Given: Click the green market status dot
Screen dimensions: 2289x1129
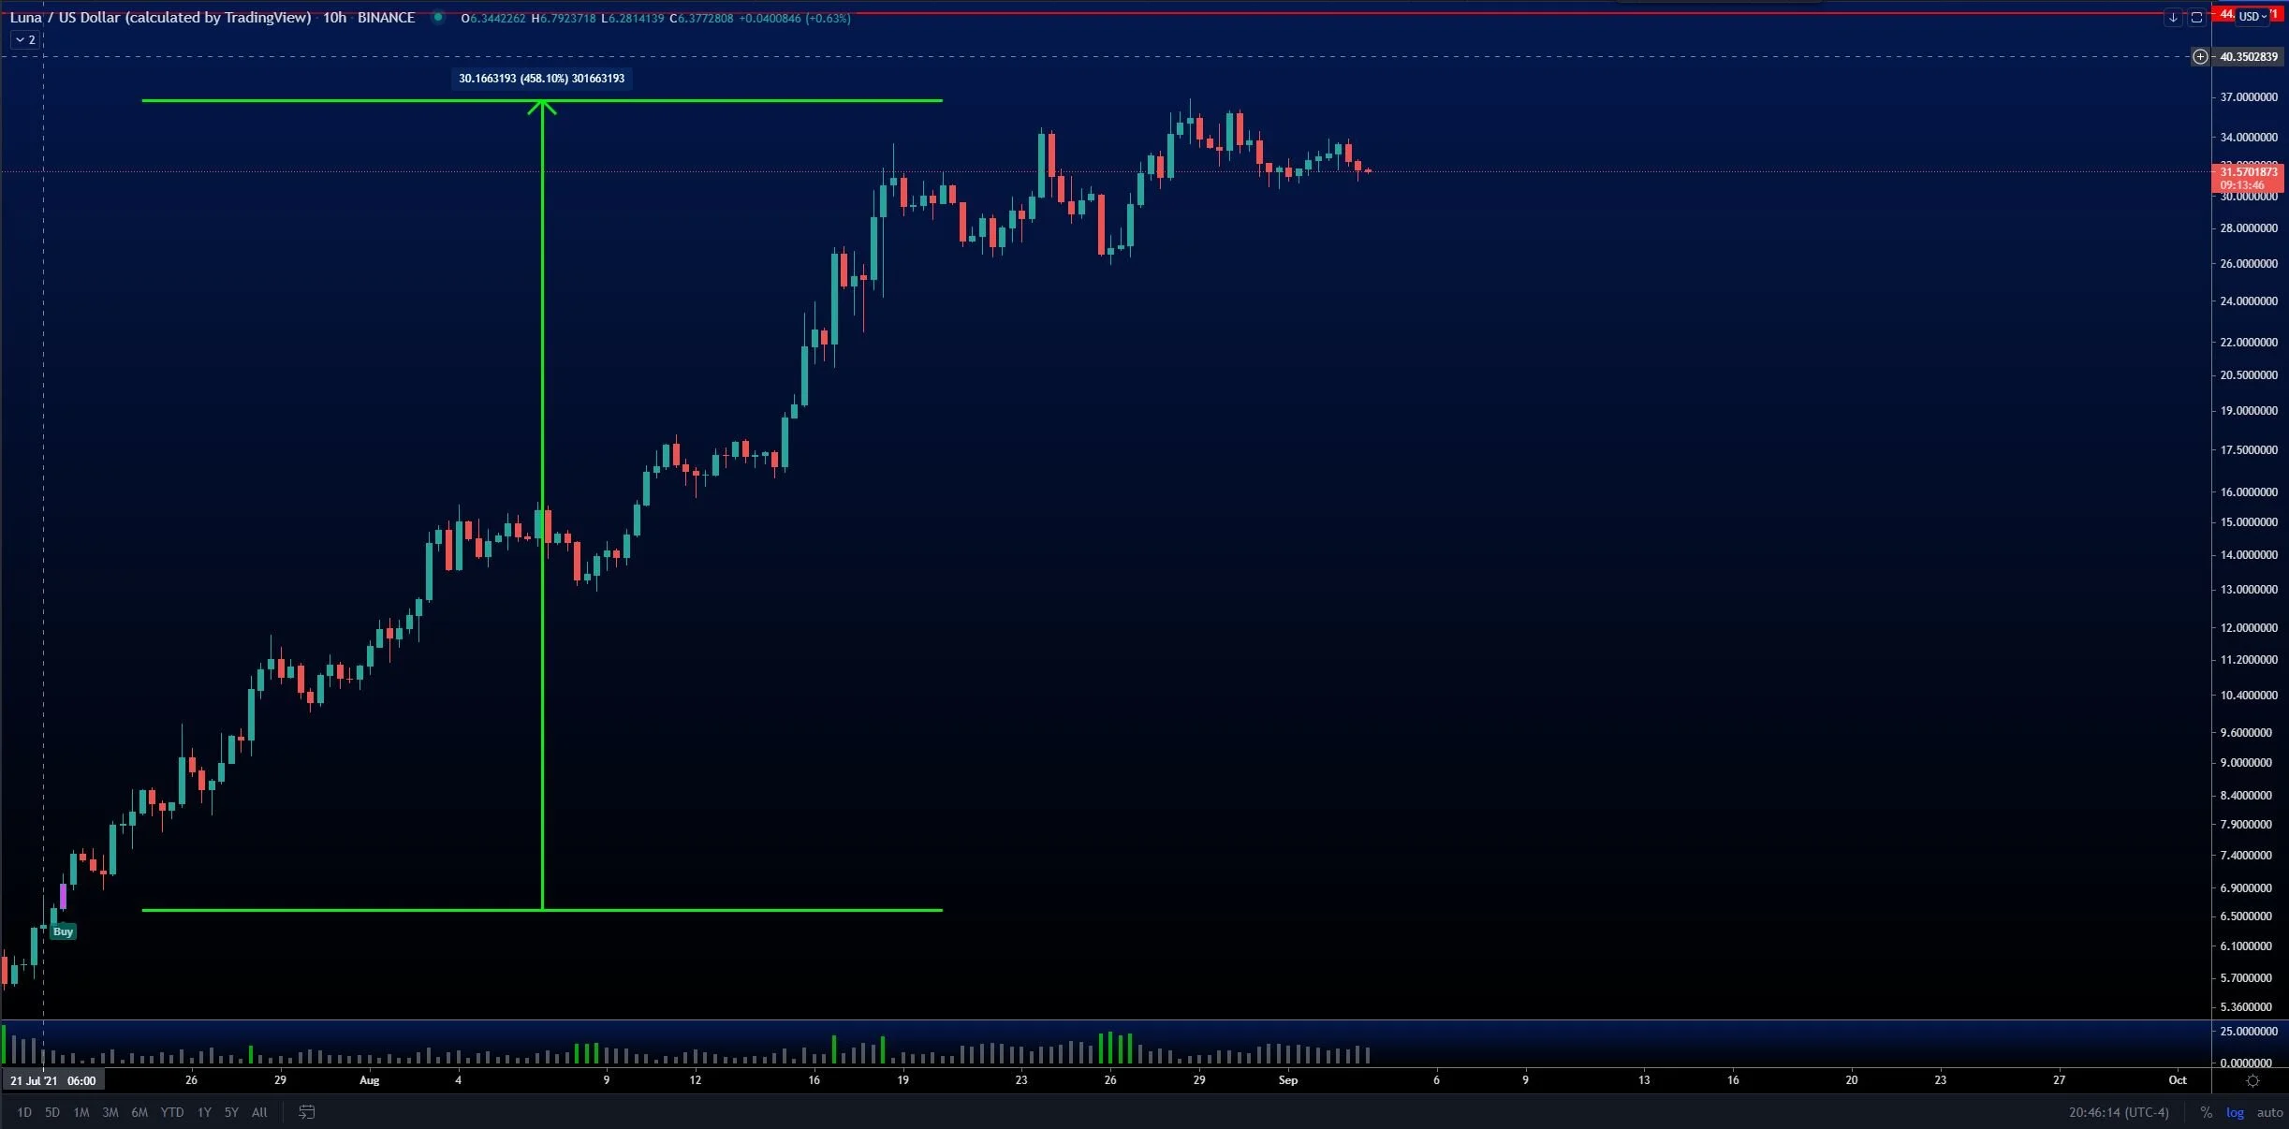Looking at the screenshot, I should click(x=437, y=17).
